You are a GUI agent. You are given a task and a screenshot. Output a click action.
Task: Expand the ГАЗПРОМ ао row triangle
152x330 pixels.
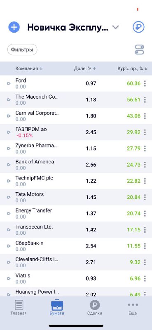(x=9, y=132)
